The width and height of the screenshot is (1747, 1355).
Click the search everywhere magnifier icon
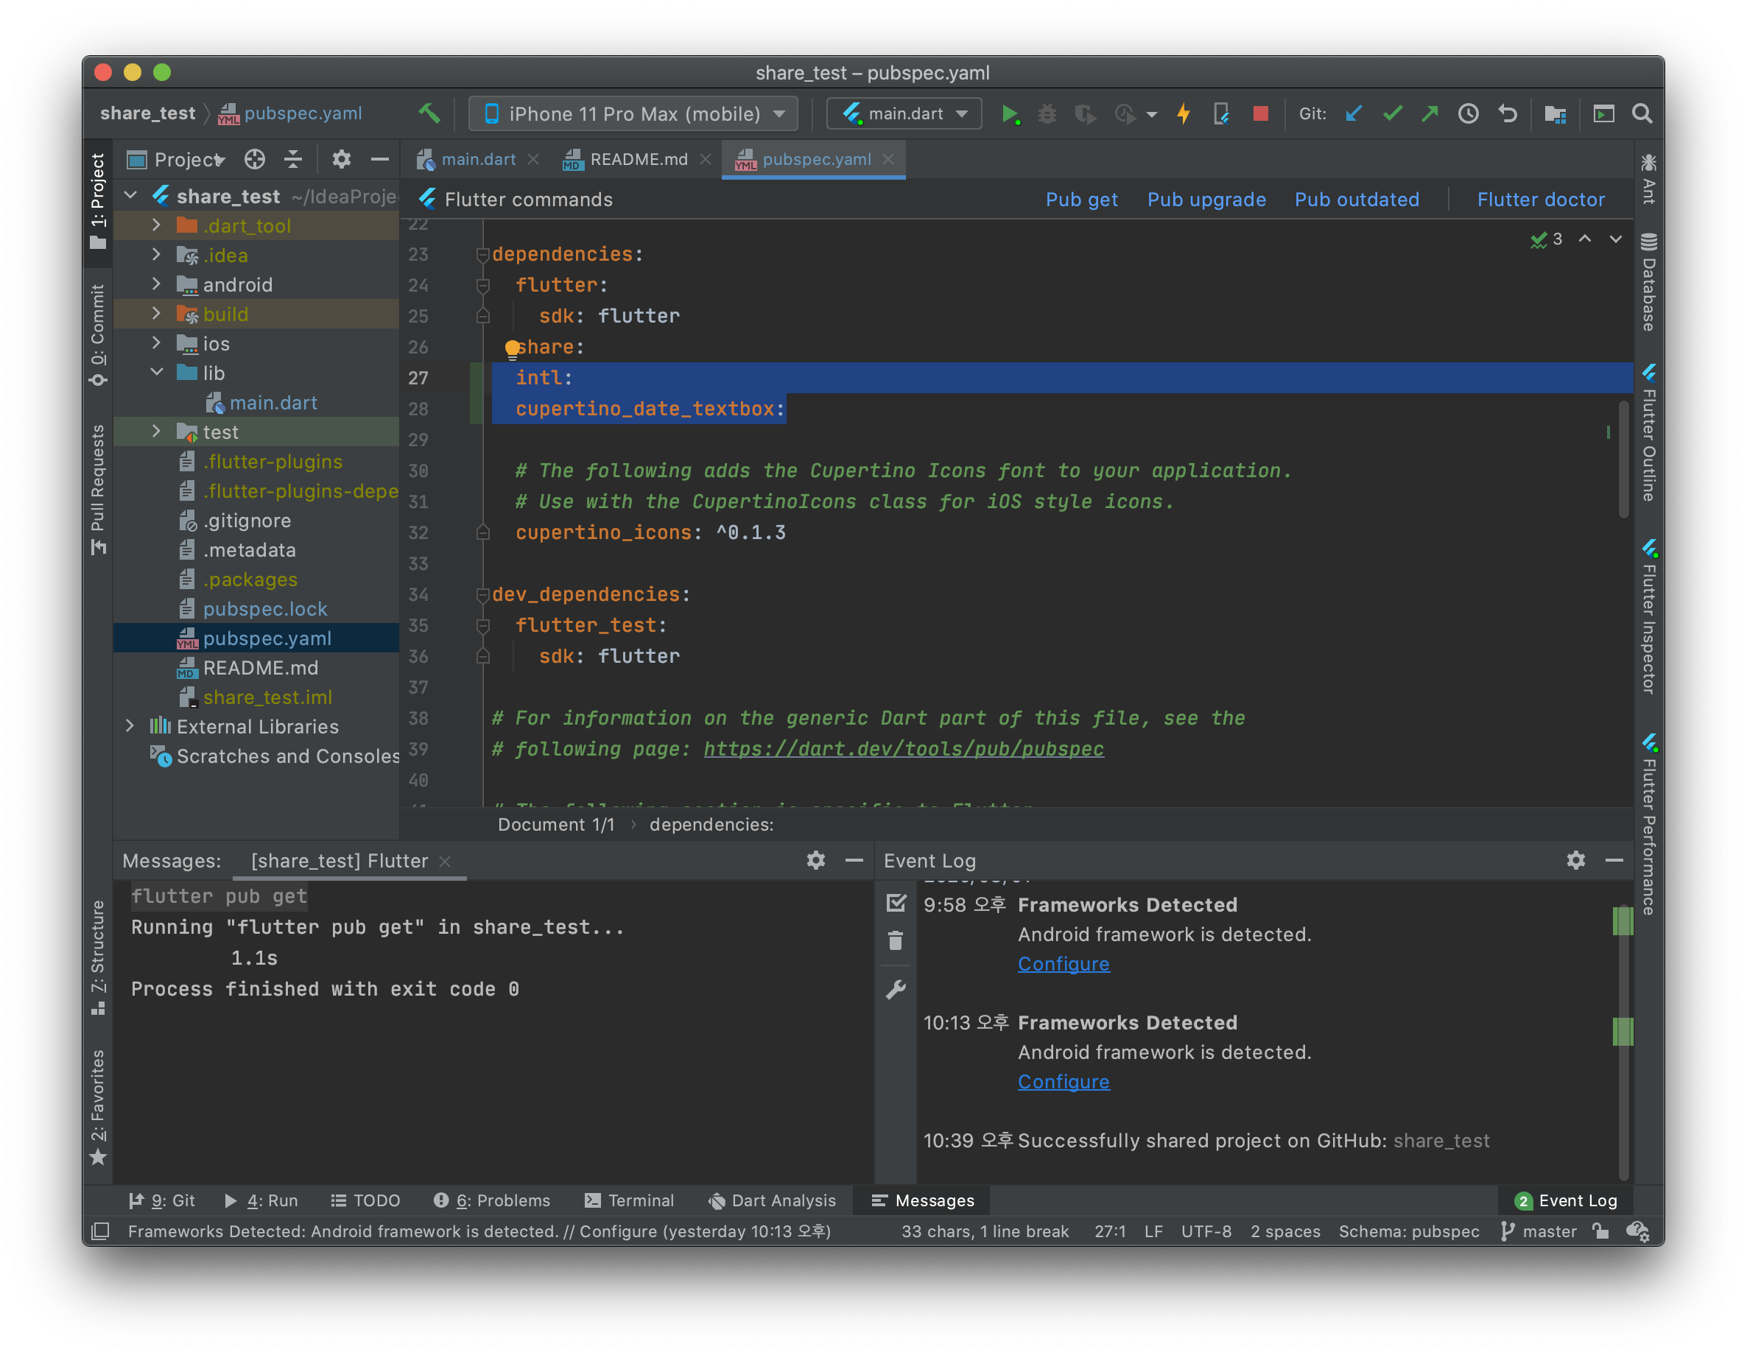point(1642,113)
